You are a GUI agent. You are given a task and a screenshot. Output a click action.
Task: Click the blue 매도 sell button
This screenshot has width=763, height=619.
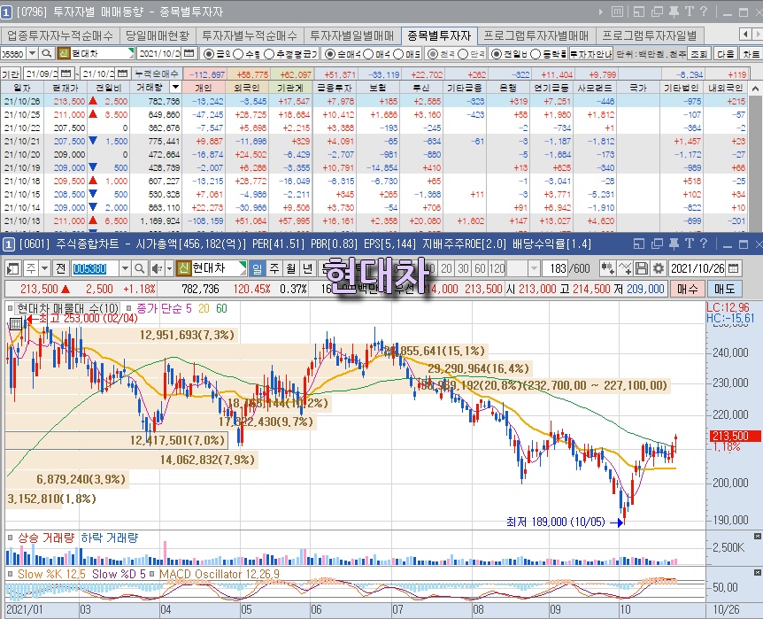coord(724,289)
